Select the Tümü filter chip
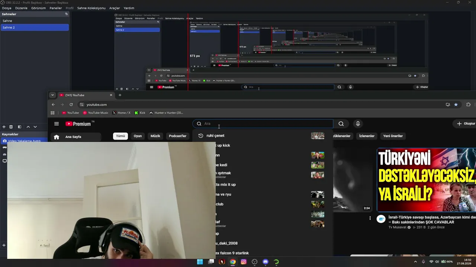 120,136
